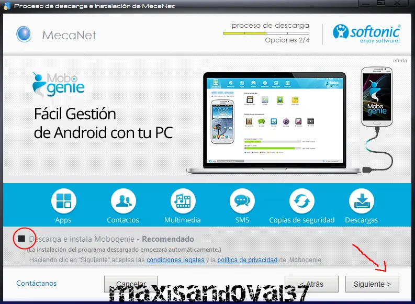Open the política de privacidad link
Image resolution: width=415 pixels, height=304 pixels.
point(247,260)
